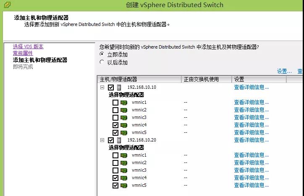
Task: Click vmnic5 adapter icon under 192.168.10.20
Action: click(x=124, y=186)
